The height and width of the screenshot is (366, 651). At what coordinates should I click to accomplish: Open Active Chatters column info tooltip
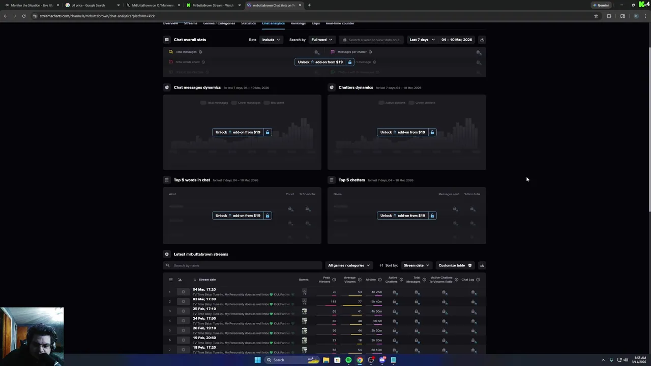[401, 280]
